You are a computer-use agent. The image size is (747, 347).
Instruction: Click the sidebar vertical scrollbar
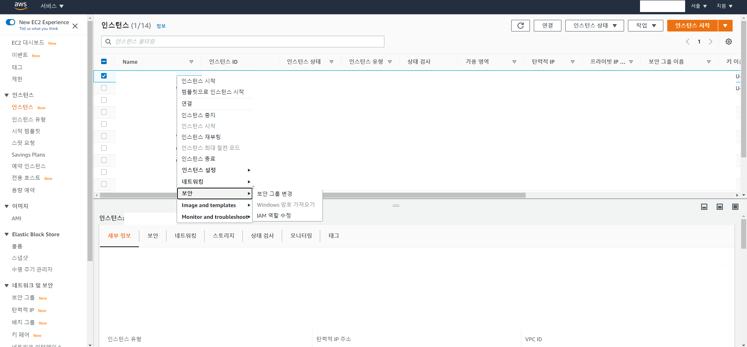90,141
